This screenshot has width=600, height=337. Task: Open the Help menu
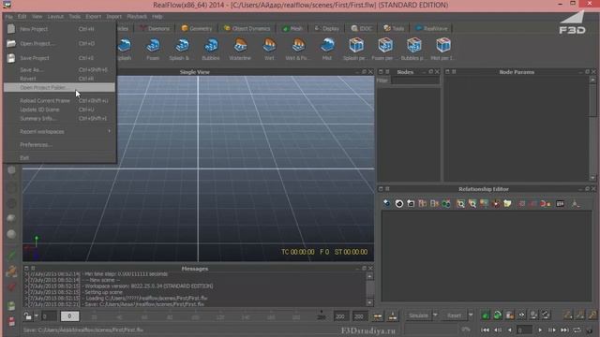(157, 17)
